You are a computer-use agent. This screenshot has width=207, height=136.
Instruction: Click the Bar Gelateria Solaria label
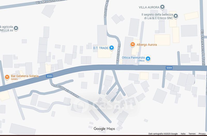coord(25,76)
